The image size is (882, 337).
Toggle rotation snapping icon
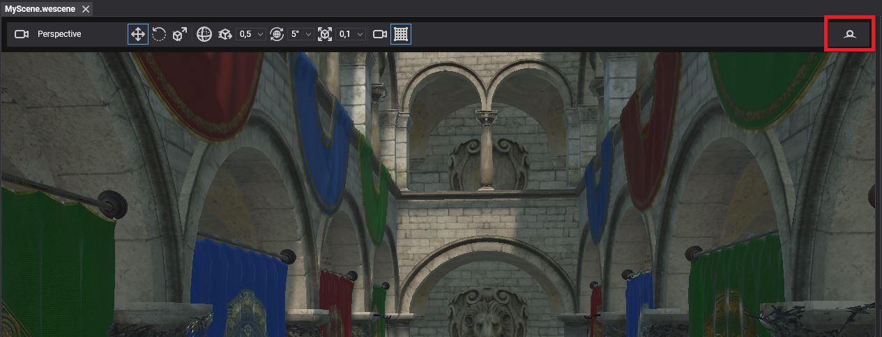(x=277, y=34)
